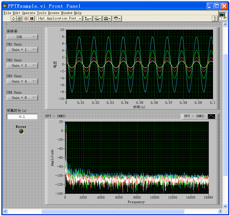
Task: Click the Context Help question mark
Action: coord(215,18)
